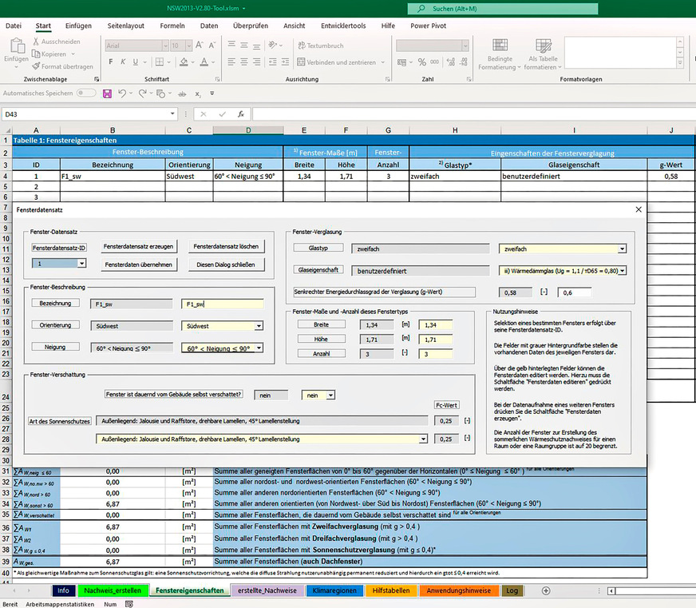The width and height of the screenshot is (696, 608).
Task: Click the undo arrow icon
Action: (x=123, y=94)
